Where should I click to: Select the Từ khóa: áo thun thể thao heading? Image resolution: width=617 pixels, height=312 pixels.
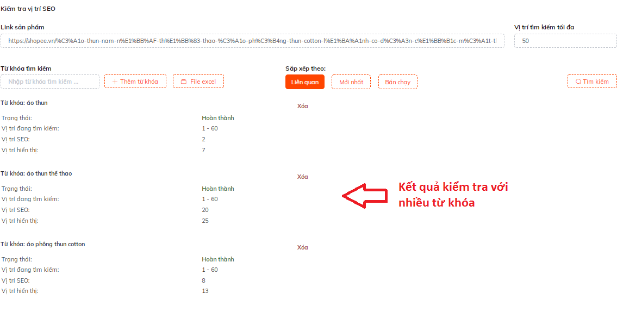pyautogui.click(x=36, y=173)
